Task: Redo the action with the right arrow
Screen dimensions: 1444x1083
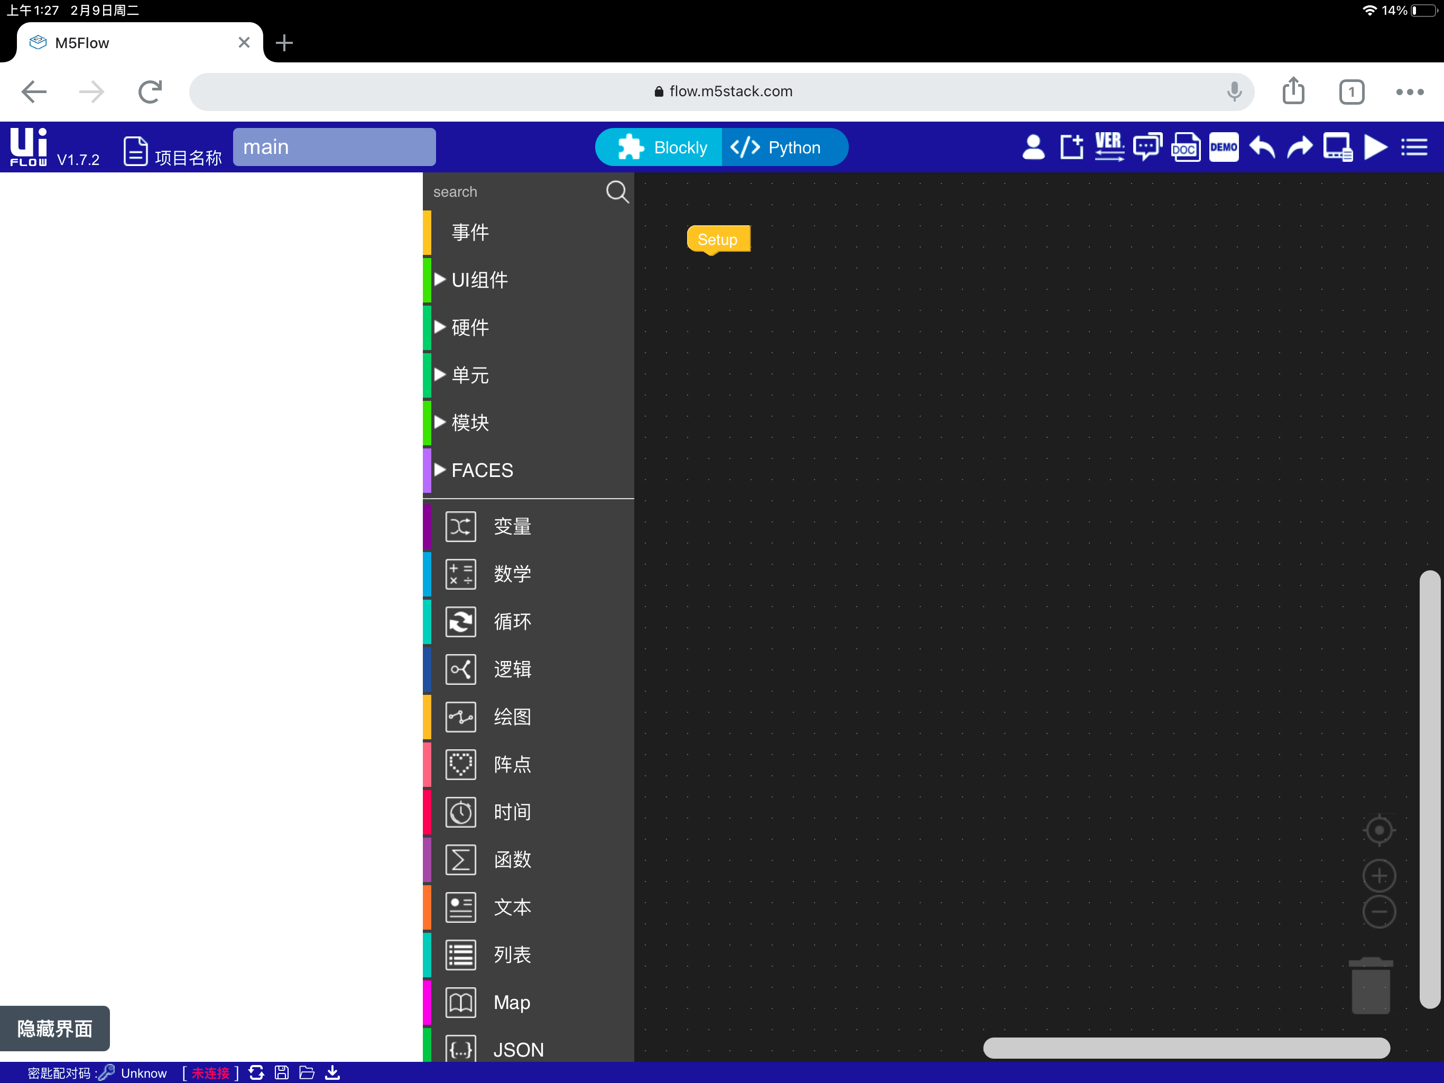Action: click(1300, 147)
